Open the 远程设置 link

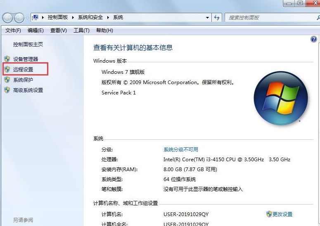coord(23,70)
